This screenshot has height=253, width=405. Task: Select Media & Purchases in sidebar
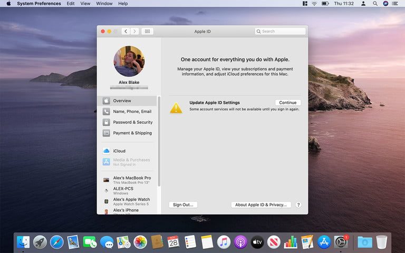[x=127, y=162]
